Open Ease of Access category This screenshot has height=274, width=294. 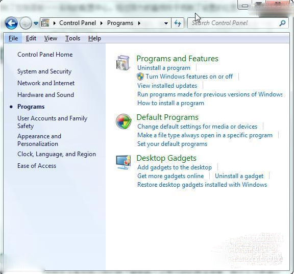37,166
